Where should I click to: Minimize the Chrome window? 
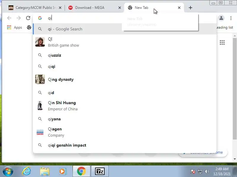(x=213, y=3)
